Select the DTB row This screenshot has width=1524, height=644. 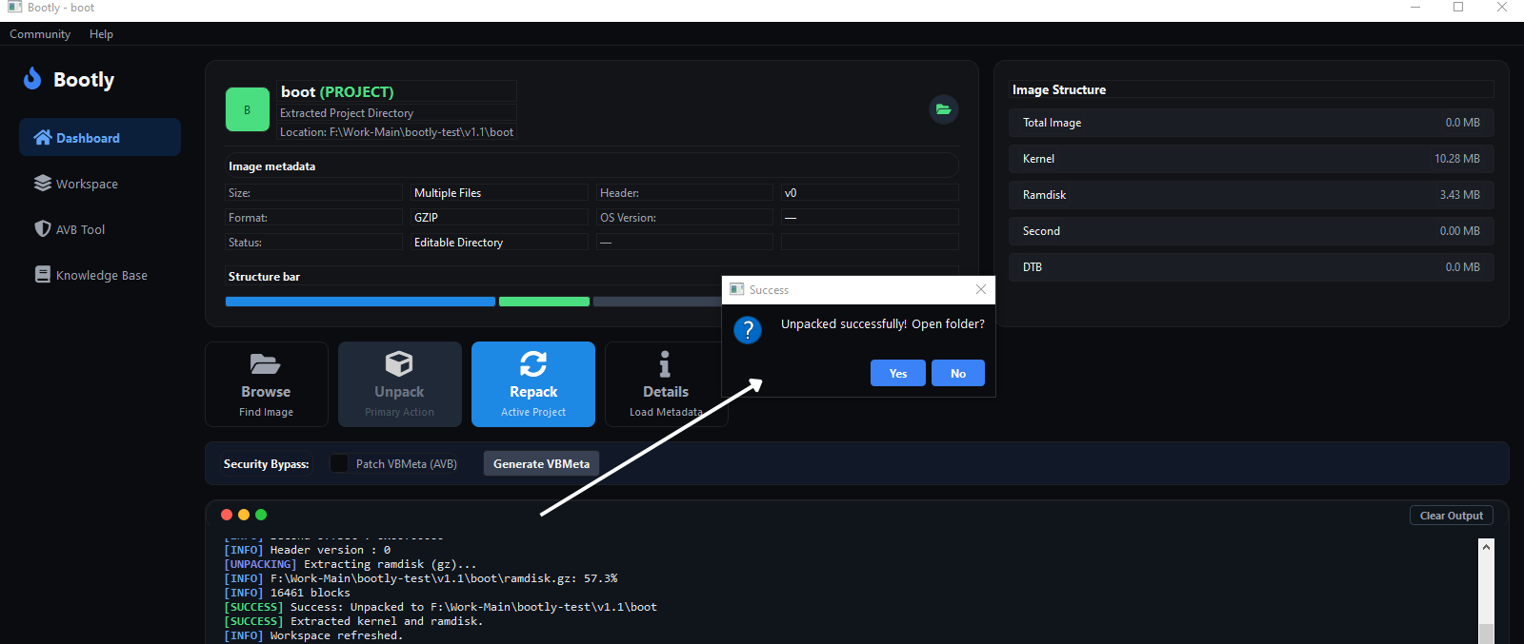tap(1251, 267)
